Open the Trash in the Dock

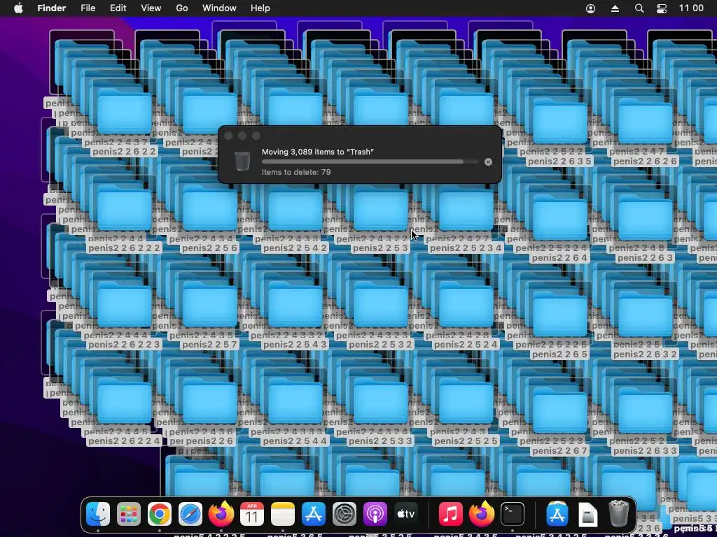pos(619,514)
